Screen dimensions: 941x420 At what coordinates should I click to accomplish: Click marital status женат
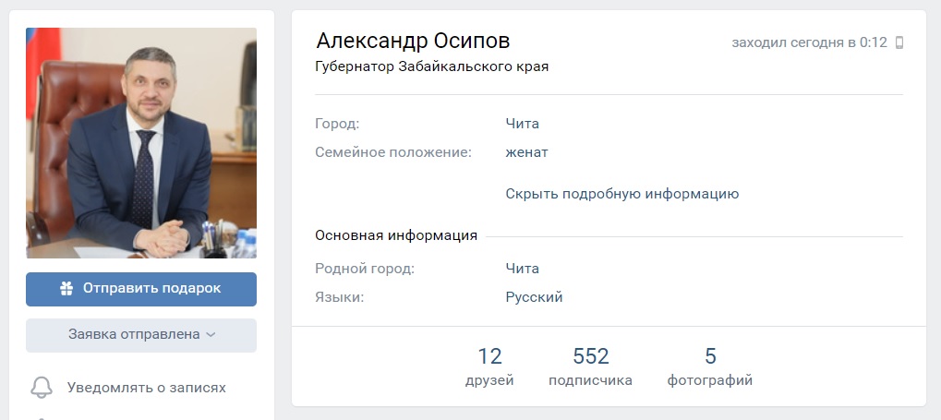tap(526, 152)
